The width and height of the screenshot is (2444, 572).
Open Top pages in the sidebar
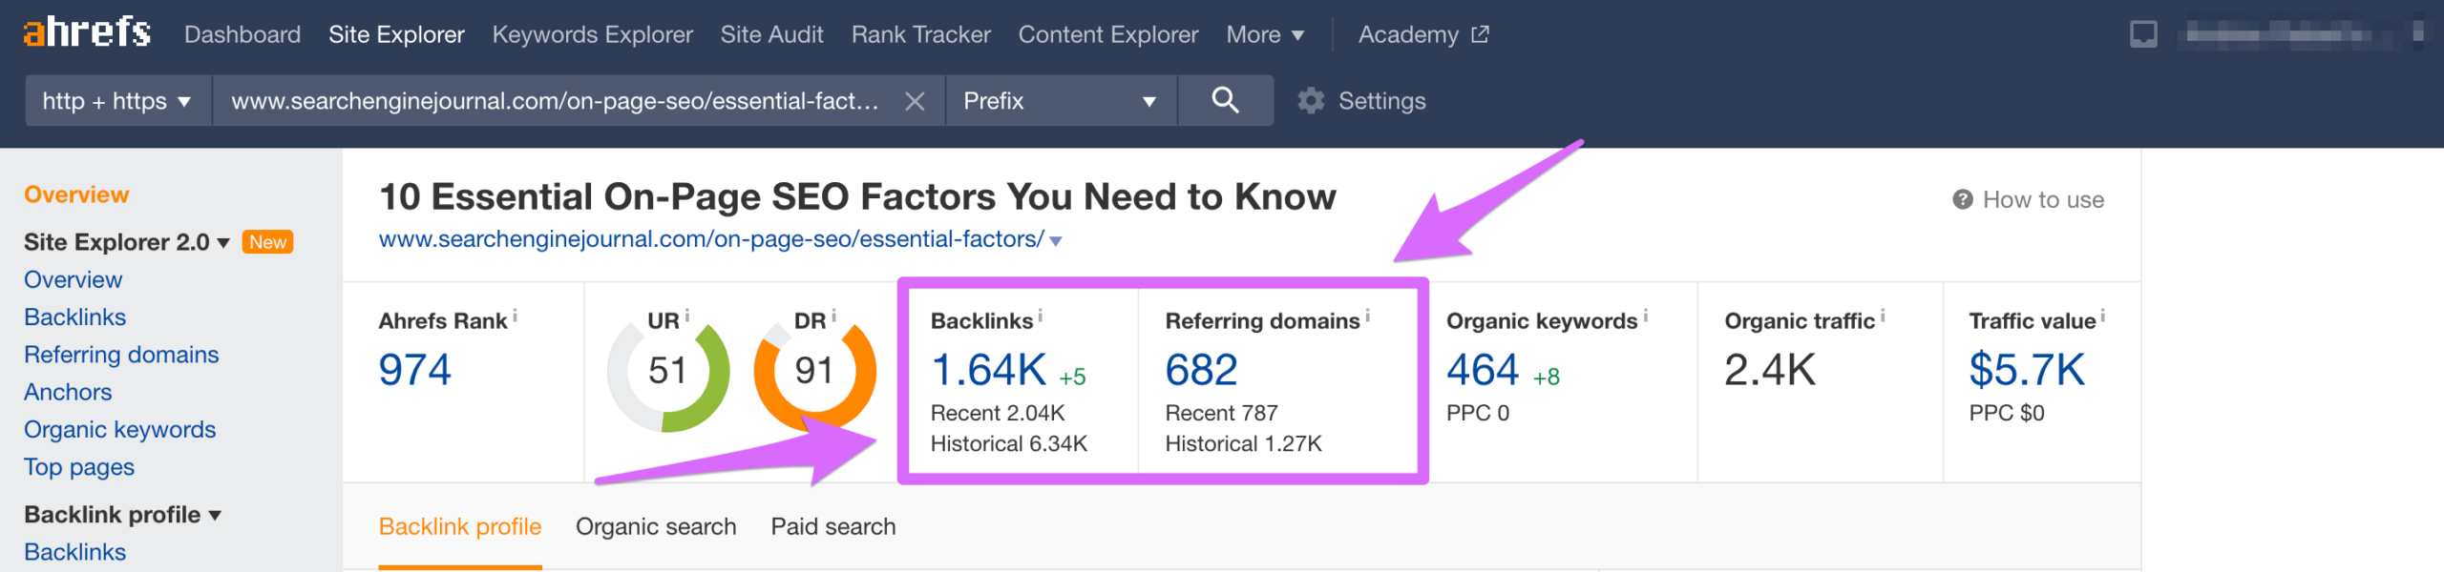(79, 467)
